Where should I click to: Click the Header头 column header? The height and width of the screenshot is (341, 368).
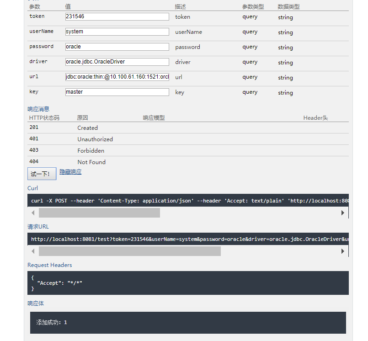click(x=315, y=117)
